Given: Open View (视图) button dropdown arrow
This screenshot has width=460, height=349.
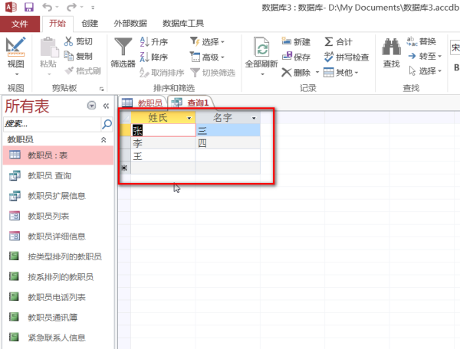Looking at the screenshot, I should click(17, 74).
